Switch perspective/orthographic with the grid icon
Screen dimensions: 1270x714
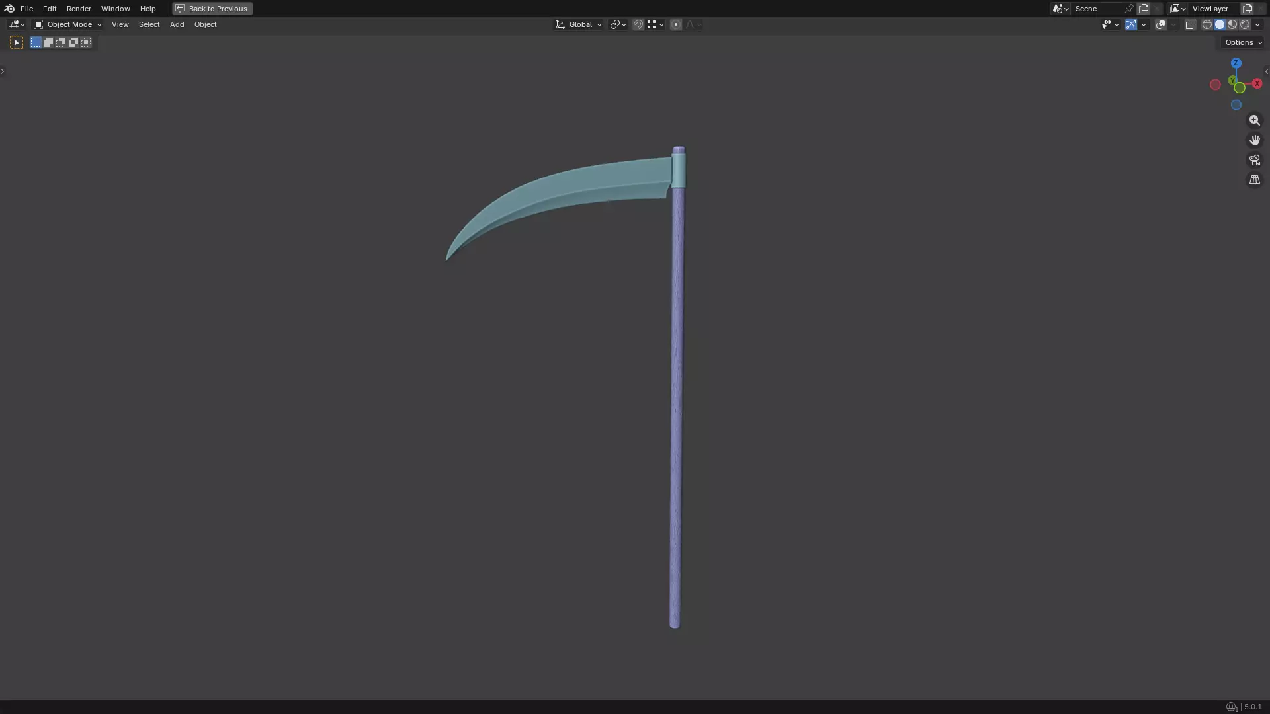pos(1254,180)
